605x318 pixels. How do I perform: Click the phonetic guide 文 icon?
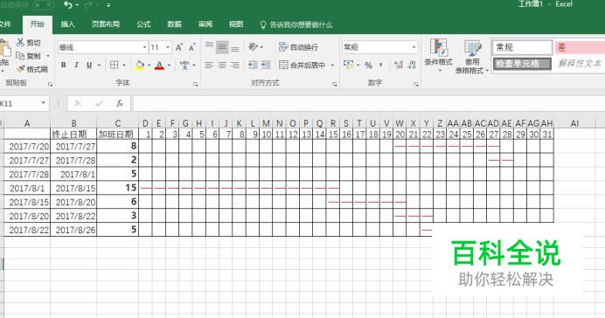coord(184,65)
